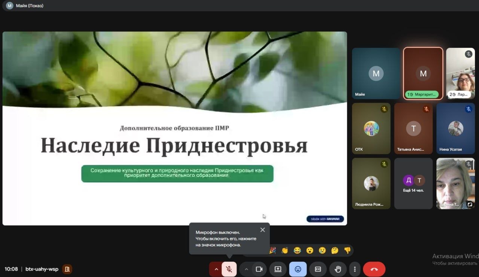Click the meeting code btx-uahy-wsp

(42, 269)
